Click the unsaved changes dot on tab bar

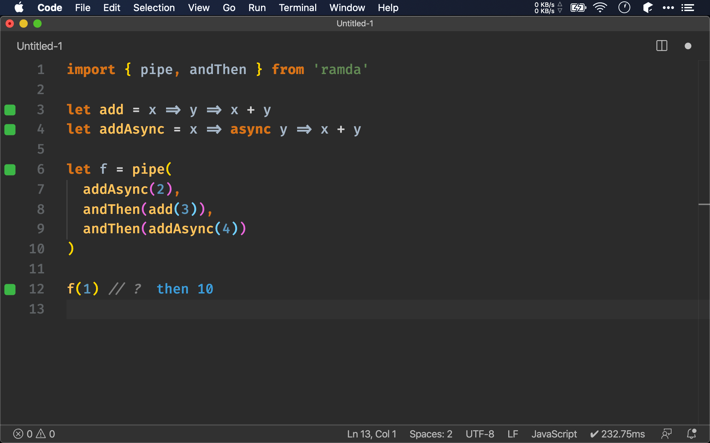(x=688, y=46)
